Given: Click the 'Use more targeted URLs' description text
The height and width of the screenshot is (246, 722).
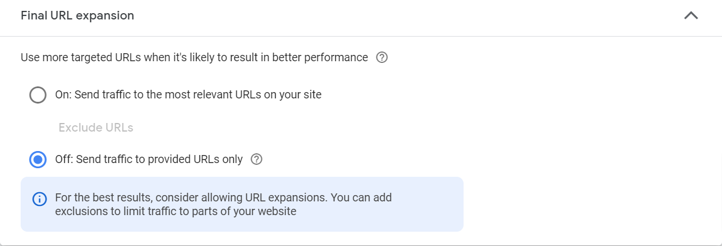Looking at the screenshot, I should pyautogui.click(x=194, y=58).
